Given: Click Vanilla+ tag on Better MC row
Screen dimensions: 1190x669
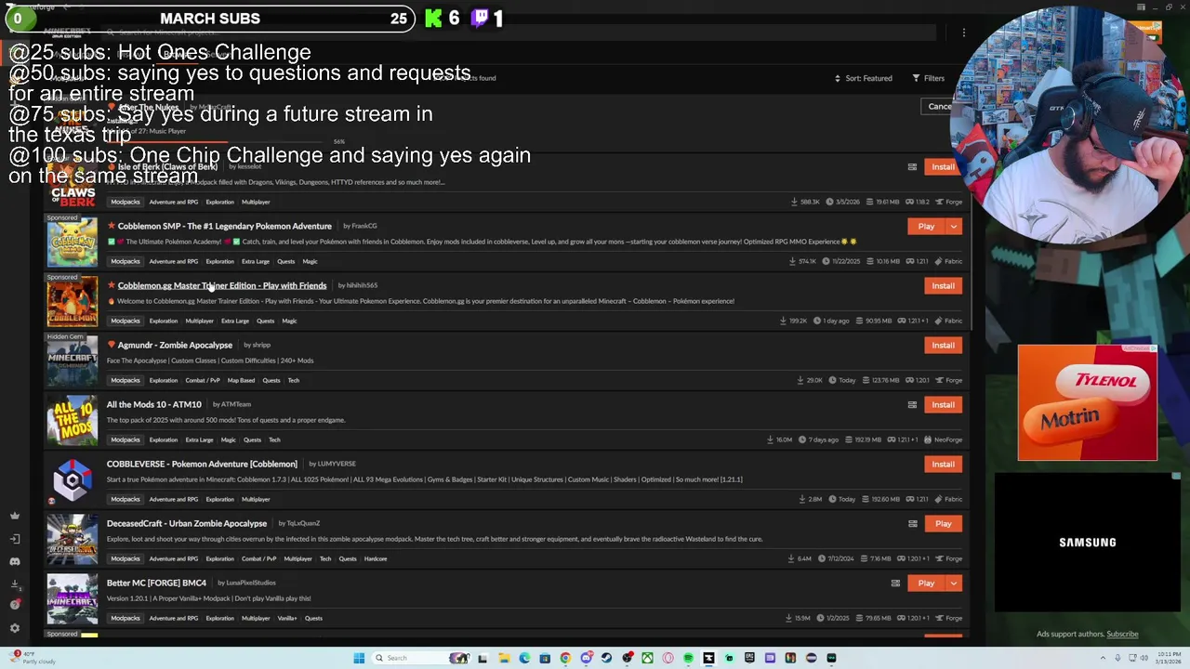Looking at the screenshot, I should [287, 619].
